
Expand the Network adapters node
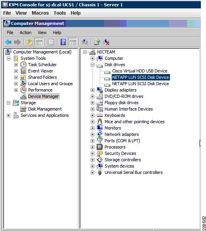tap(92, 134)
